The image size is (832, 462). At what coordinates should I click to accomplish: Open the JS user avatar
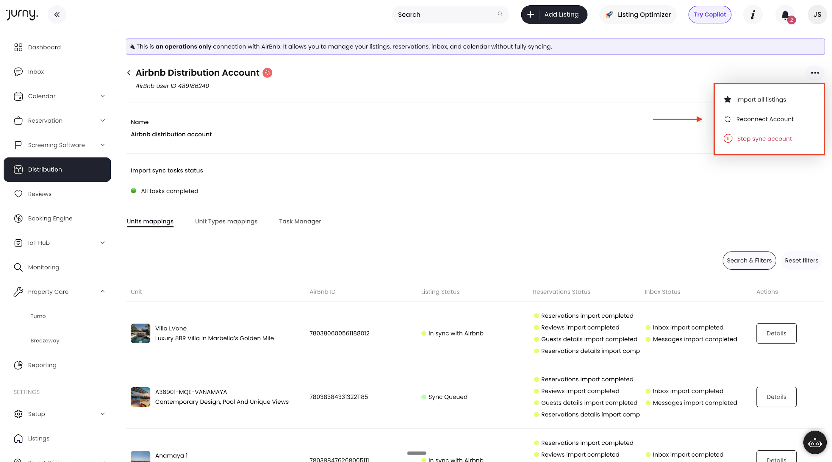pyautogui.click(x=817, y=15)
